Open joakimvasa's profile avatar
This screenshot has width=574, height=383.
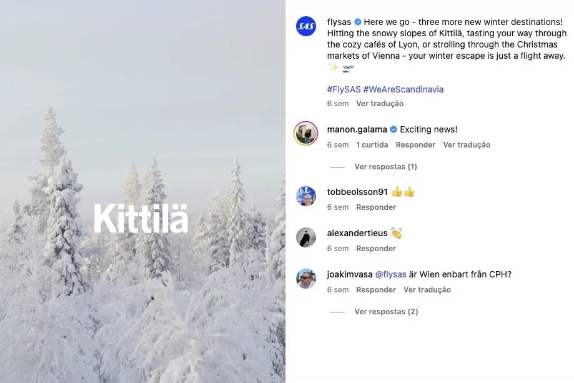[305, 279]
